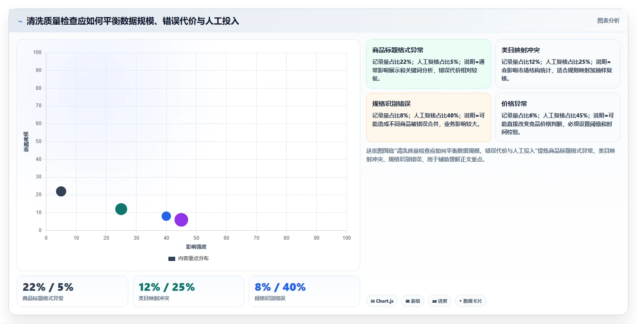Click the 内容重点分布 legend label
Screen dimensions: 637x324
click(193, 258)
